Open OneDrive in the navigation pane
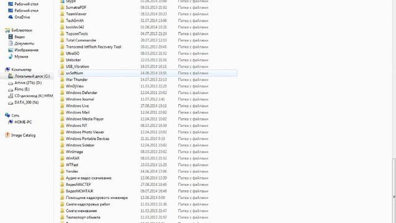The image size is (396, 223). pos(22,17)
